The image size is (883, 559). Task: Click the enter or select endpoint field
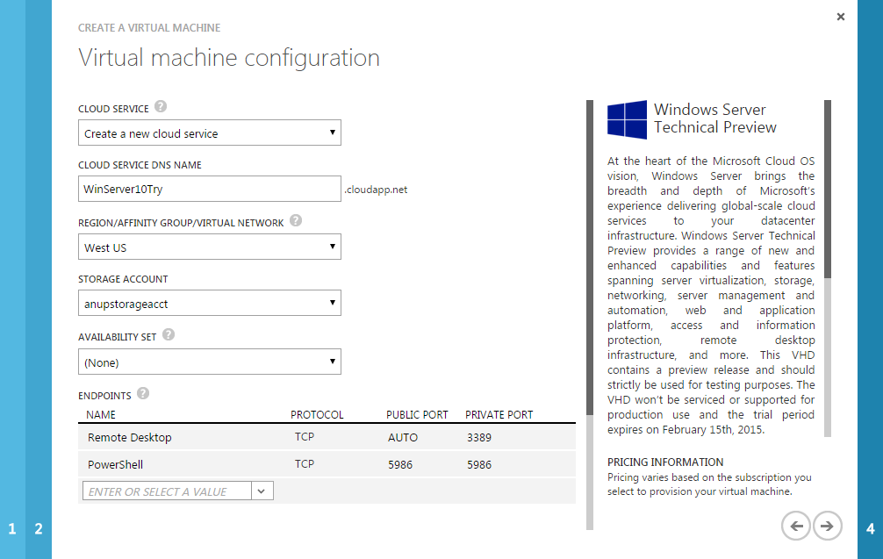point(167,491)
